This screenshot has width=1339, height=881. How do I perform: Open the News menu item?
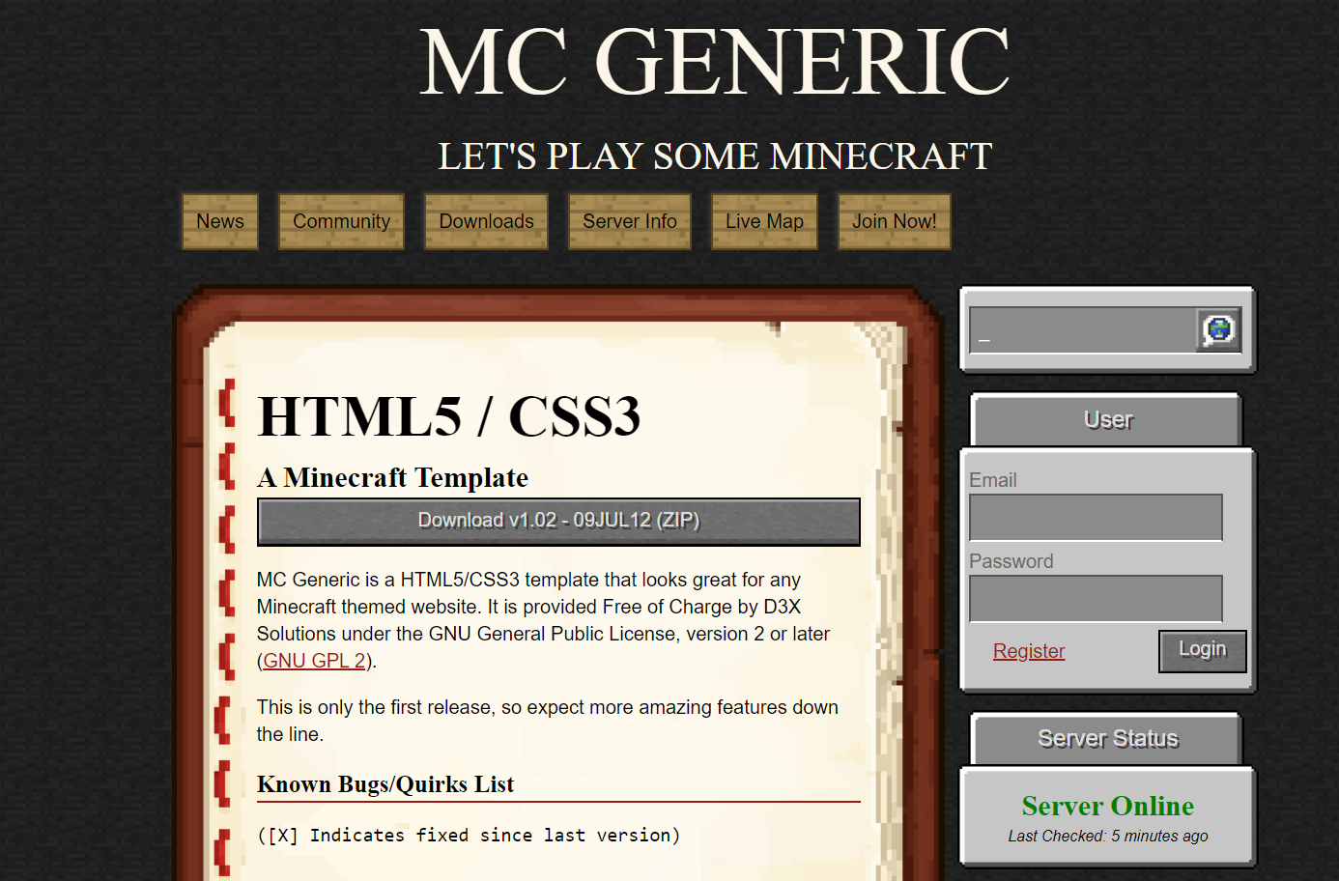[x=220, y=221]
